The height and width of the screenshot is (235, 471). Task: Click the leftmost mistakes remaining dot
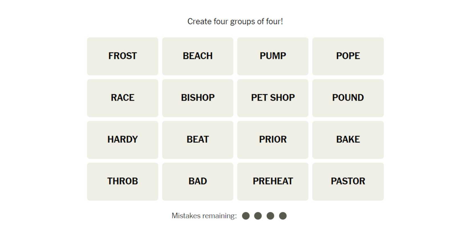(x=246, y=216)
